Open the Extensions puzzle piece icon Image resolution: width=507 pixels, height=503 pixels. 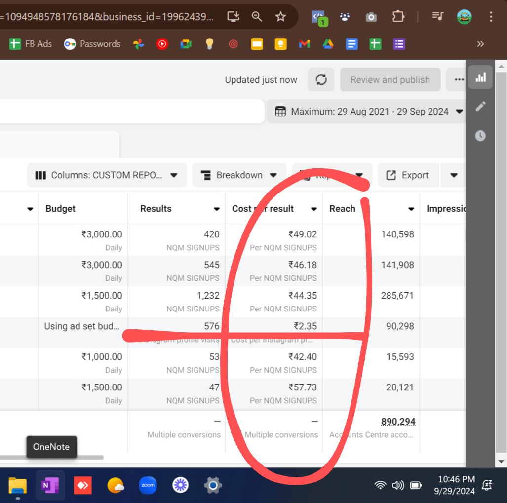click(x=398, y=17)
